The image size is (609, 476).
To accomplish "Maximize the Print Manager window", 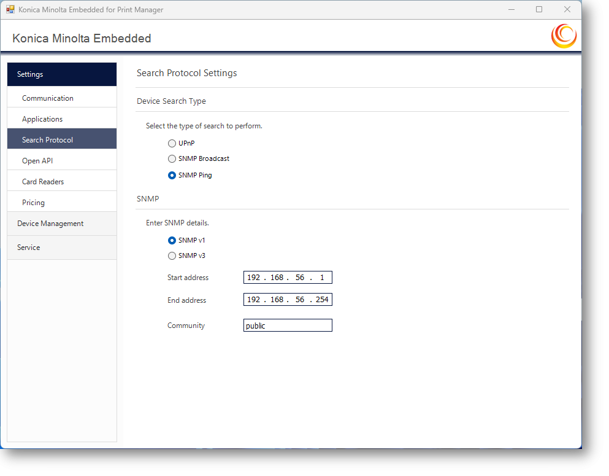I will (539, 9).
